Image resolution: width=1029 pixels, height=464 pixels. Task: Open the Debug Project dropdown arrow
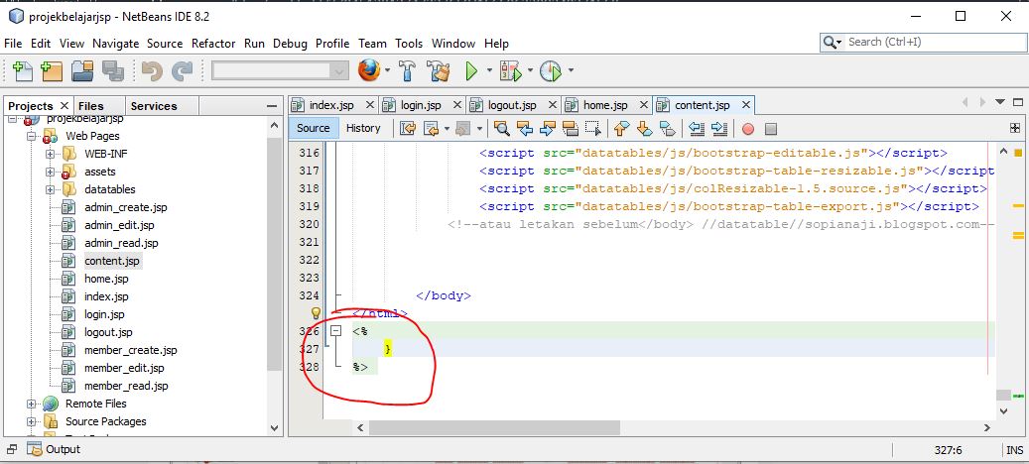pos(529,70)
